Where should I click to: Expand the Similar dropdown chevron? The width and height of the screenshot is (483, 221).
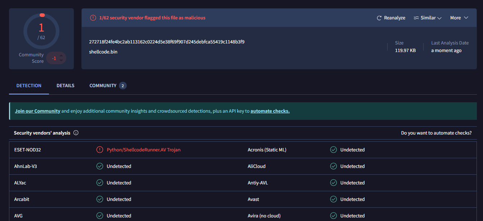pyautogui.click(x=439, y=18)
